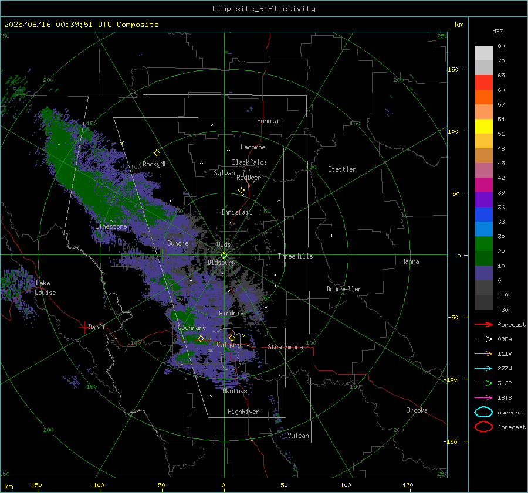Select the light gray 70-80 dBZ swatch
Viewport: 528px width, 493px height.
tap(483, 53)
